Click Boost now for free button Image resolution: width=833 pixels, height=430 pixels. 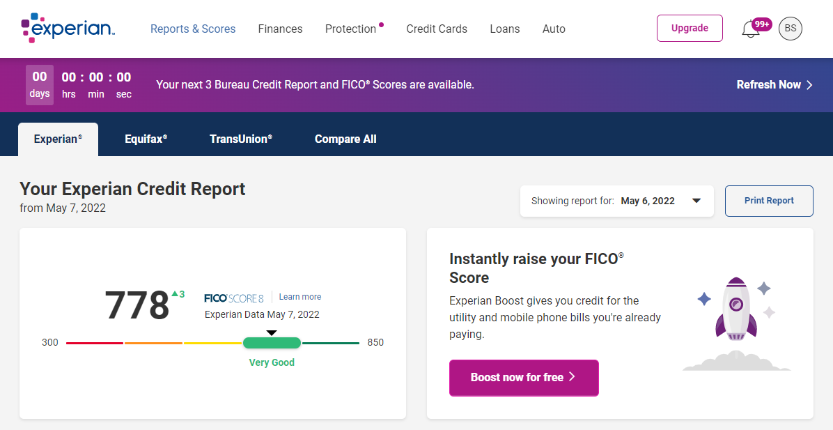(x=524, y=378)
